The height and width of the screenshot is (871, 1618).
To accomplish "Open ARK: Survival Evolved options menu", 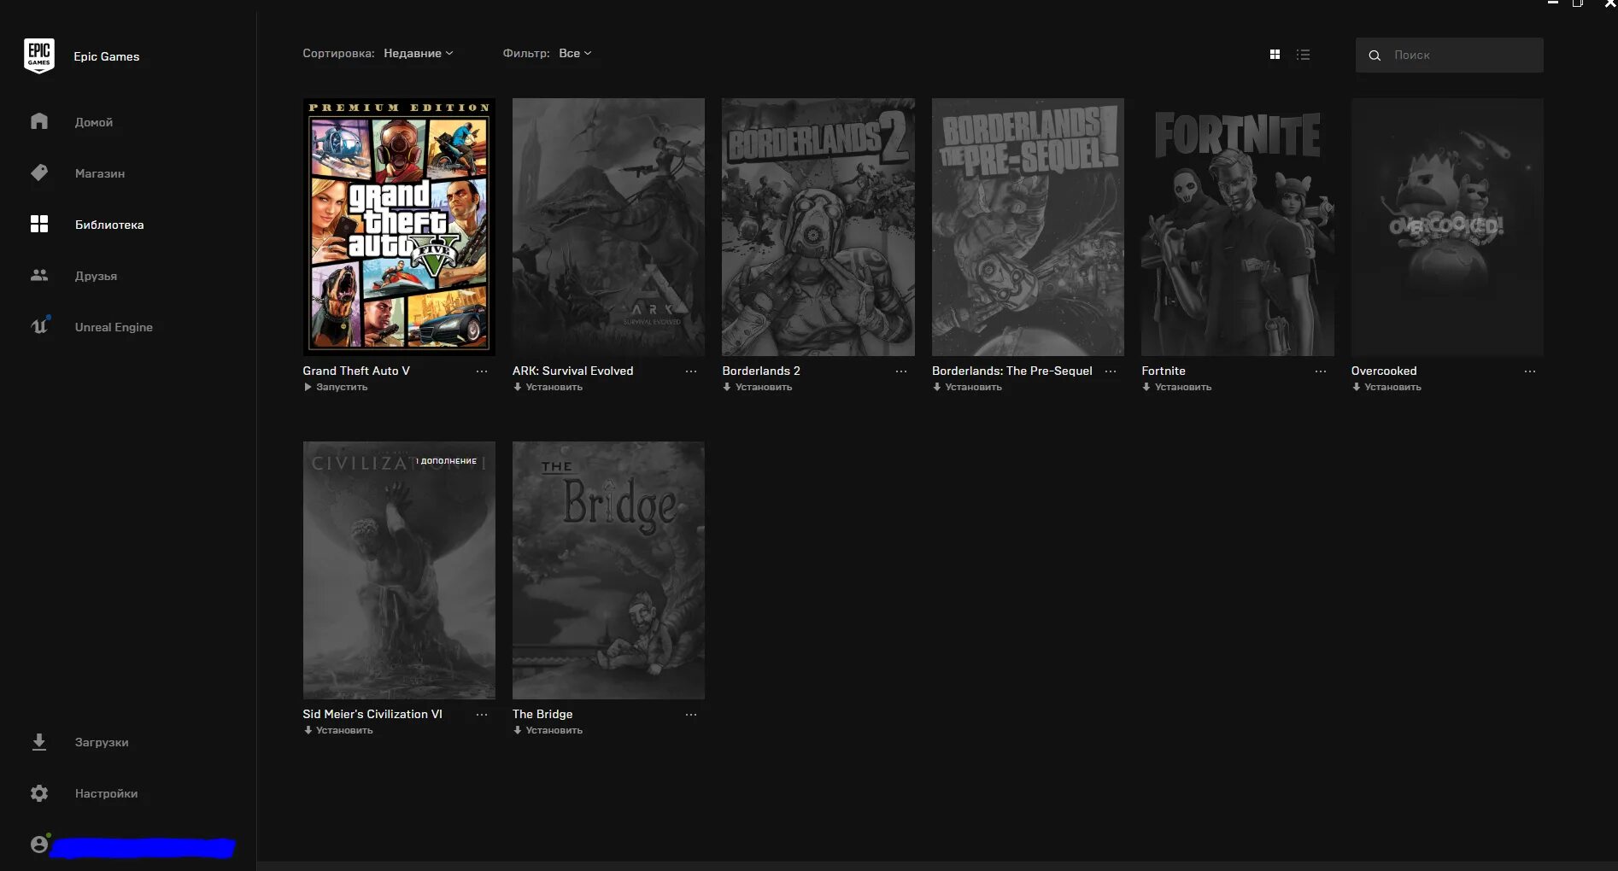I will coord(691,371).
